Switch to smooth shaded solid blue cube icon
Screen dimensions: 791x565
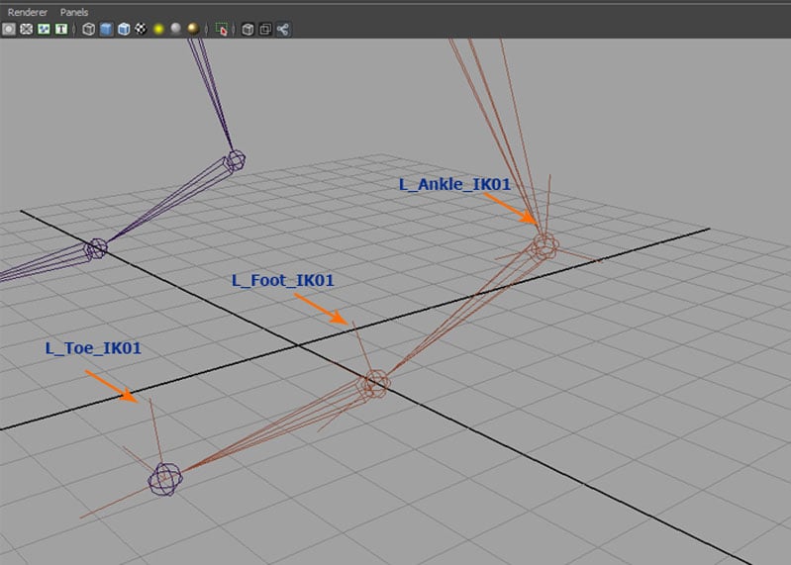coord(106,30)
